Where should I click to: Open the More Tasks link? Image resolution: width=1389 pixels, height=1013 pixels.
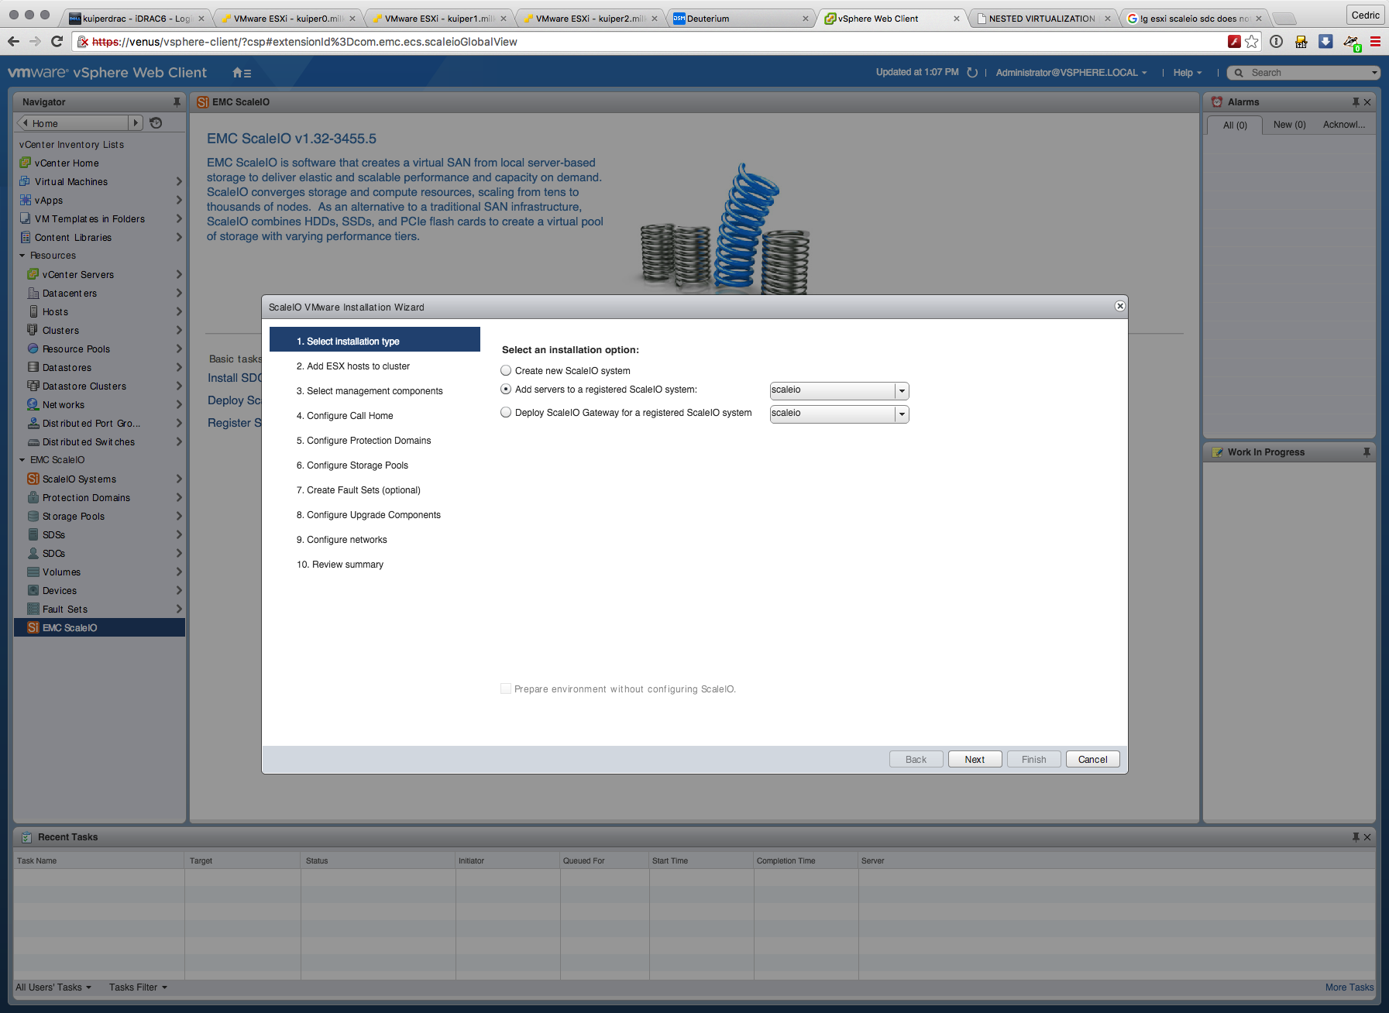(1349, 987)
